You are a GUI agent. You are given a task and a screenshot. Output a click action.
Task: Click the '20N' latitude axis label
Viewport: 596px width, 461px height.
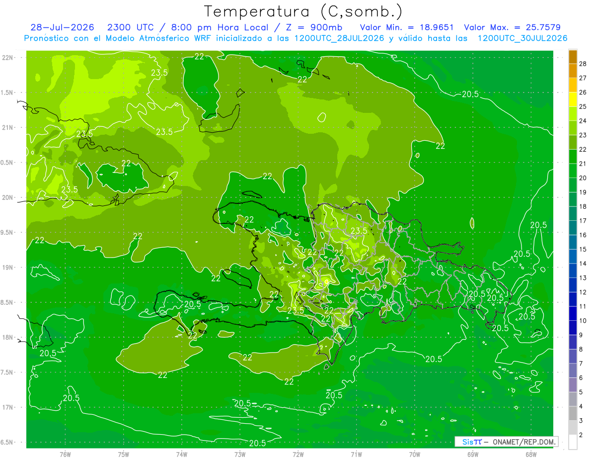[x=8, y=197]
